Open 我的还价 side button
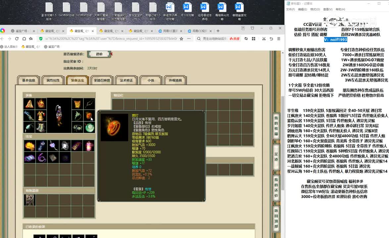This screenshot has width=389, height=238. [x=276, y=187]
